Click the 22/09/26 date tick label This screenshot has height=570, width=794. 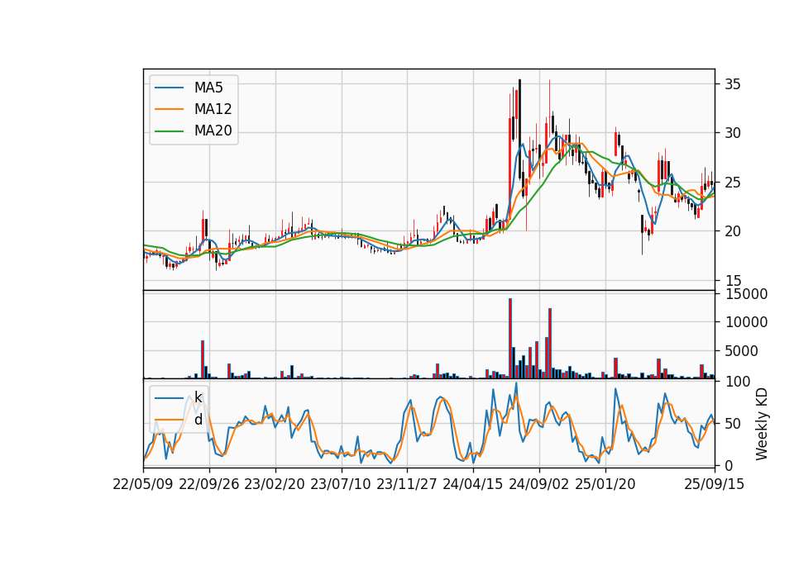(209, 484)
